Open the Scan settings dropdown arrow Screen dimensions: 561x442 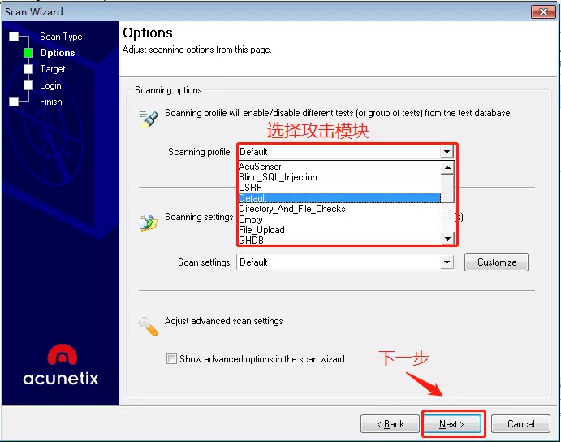(x=447, y=262)
